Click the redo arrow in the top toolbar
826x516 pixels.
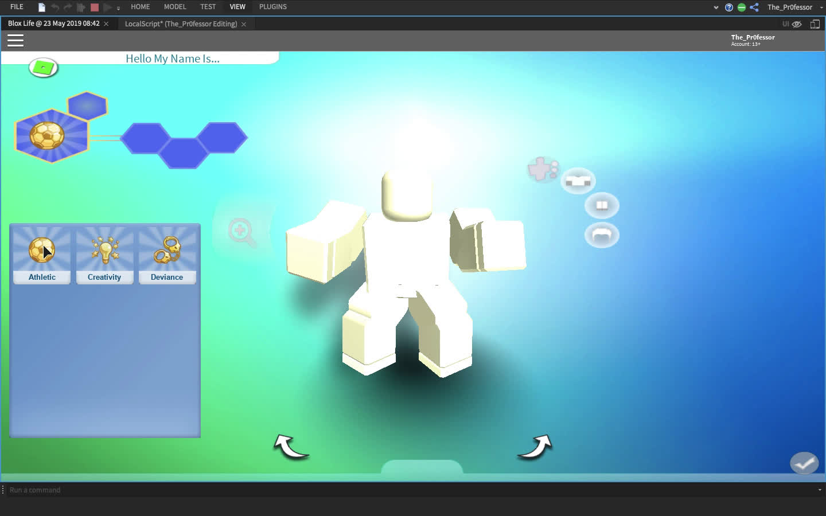click(x=68, y=7)
